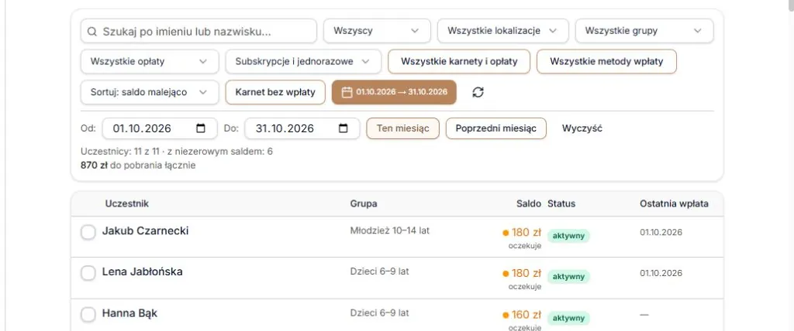
Task: Tick the checkbox for Hanna Bąk
Action: (88, 315)
